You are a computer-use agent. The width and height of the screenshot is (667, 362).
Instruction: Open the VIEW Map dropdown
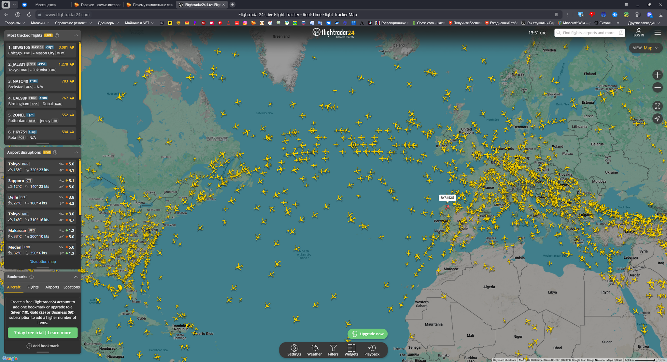[x=646, y=48]
